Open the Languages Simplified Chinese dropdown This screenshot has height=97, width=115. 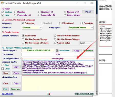coord(81,27)
